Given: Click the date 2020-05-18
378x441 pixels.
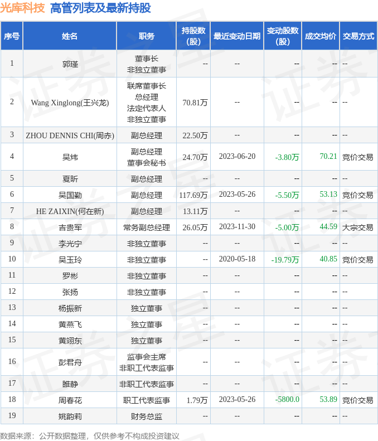Looking at the screenshot, I should [237, 259].
